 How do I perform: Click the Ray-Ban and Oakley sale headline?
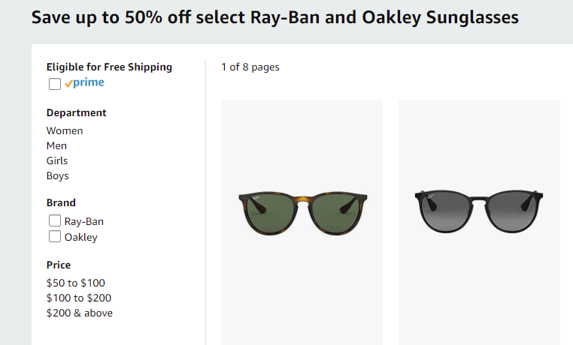274,17
